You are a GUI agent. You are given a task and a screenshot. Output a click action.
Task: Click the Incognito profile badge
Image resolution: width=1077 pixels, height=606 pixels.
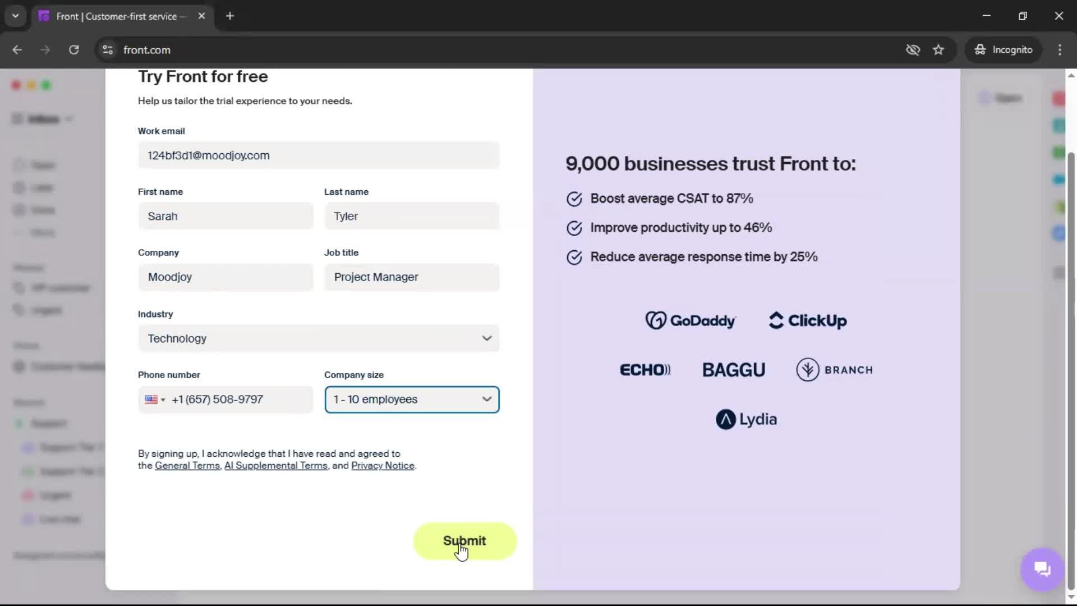tap(1004, 49)
